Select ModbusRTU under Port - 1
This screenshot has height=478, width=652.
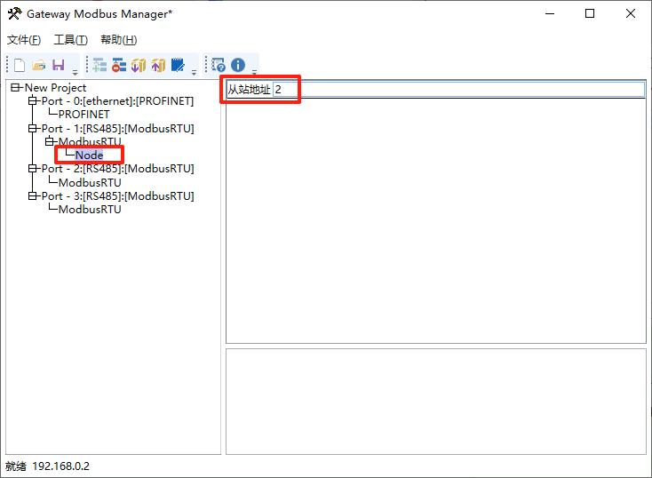[90, 142]
